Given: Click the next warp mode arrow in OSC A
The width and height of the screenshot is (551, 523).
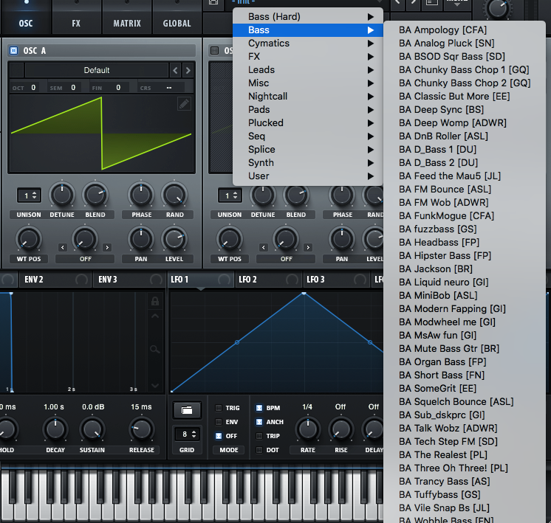Looking at the screenshot, I should tap(107, 247).
